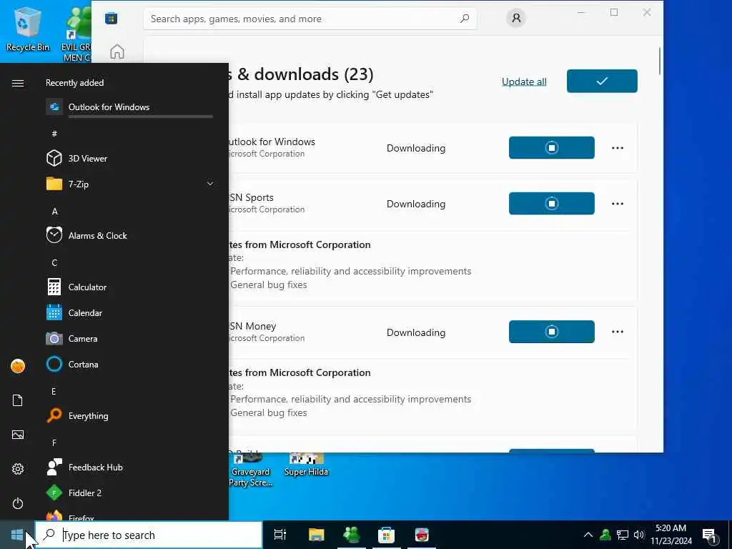The width and height of the screenshot is (732, 549).
Task: Click the Recently added heading
Action: click(x=74, y=83)
